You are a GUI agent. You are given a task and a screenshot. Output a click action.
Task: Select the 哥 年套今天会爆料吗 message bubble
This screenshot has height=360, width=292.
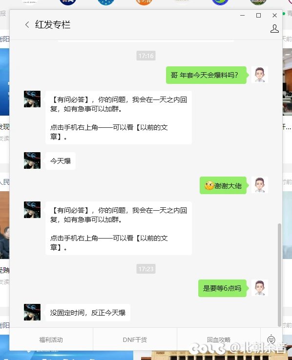tap(207, 75)
